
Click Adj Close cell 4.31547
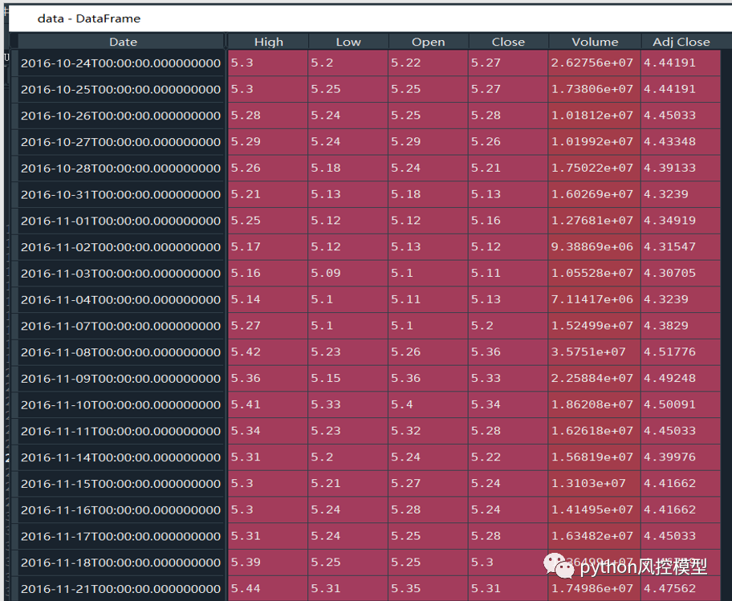tap(681, 247)
